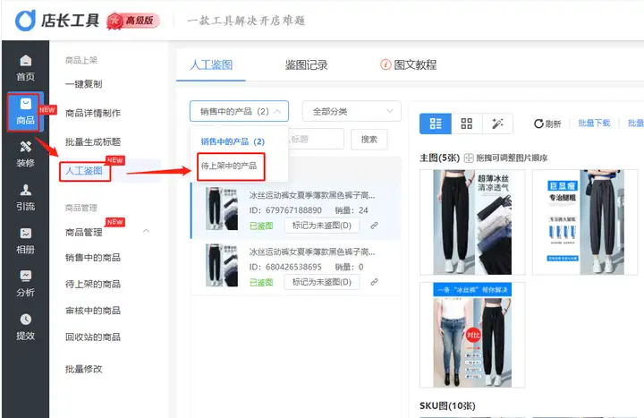
Task: Open 相册 album section
Action: coord(25,241)
